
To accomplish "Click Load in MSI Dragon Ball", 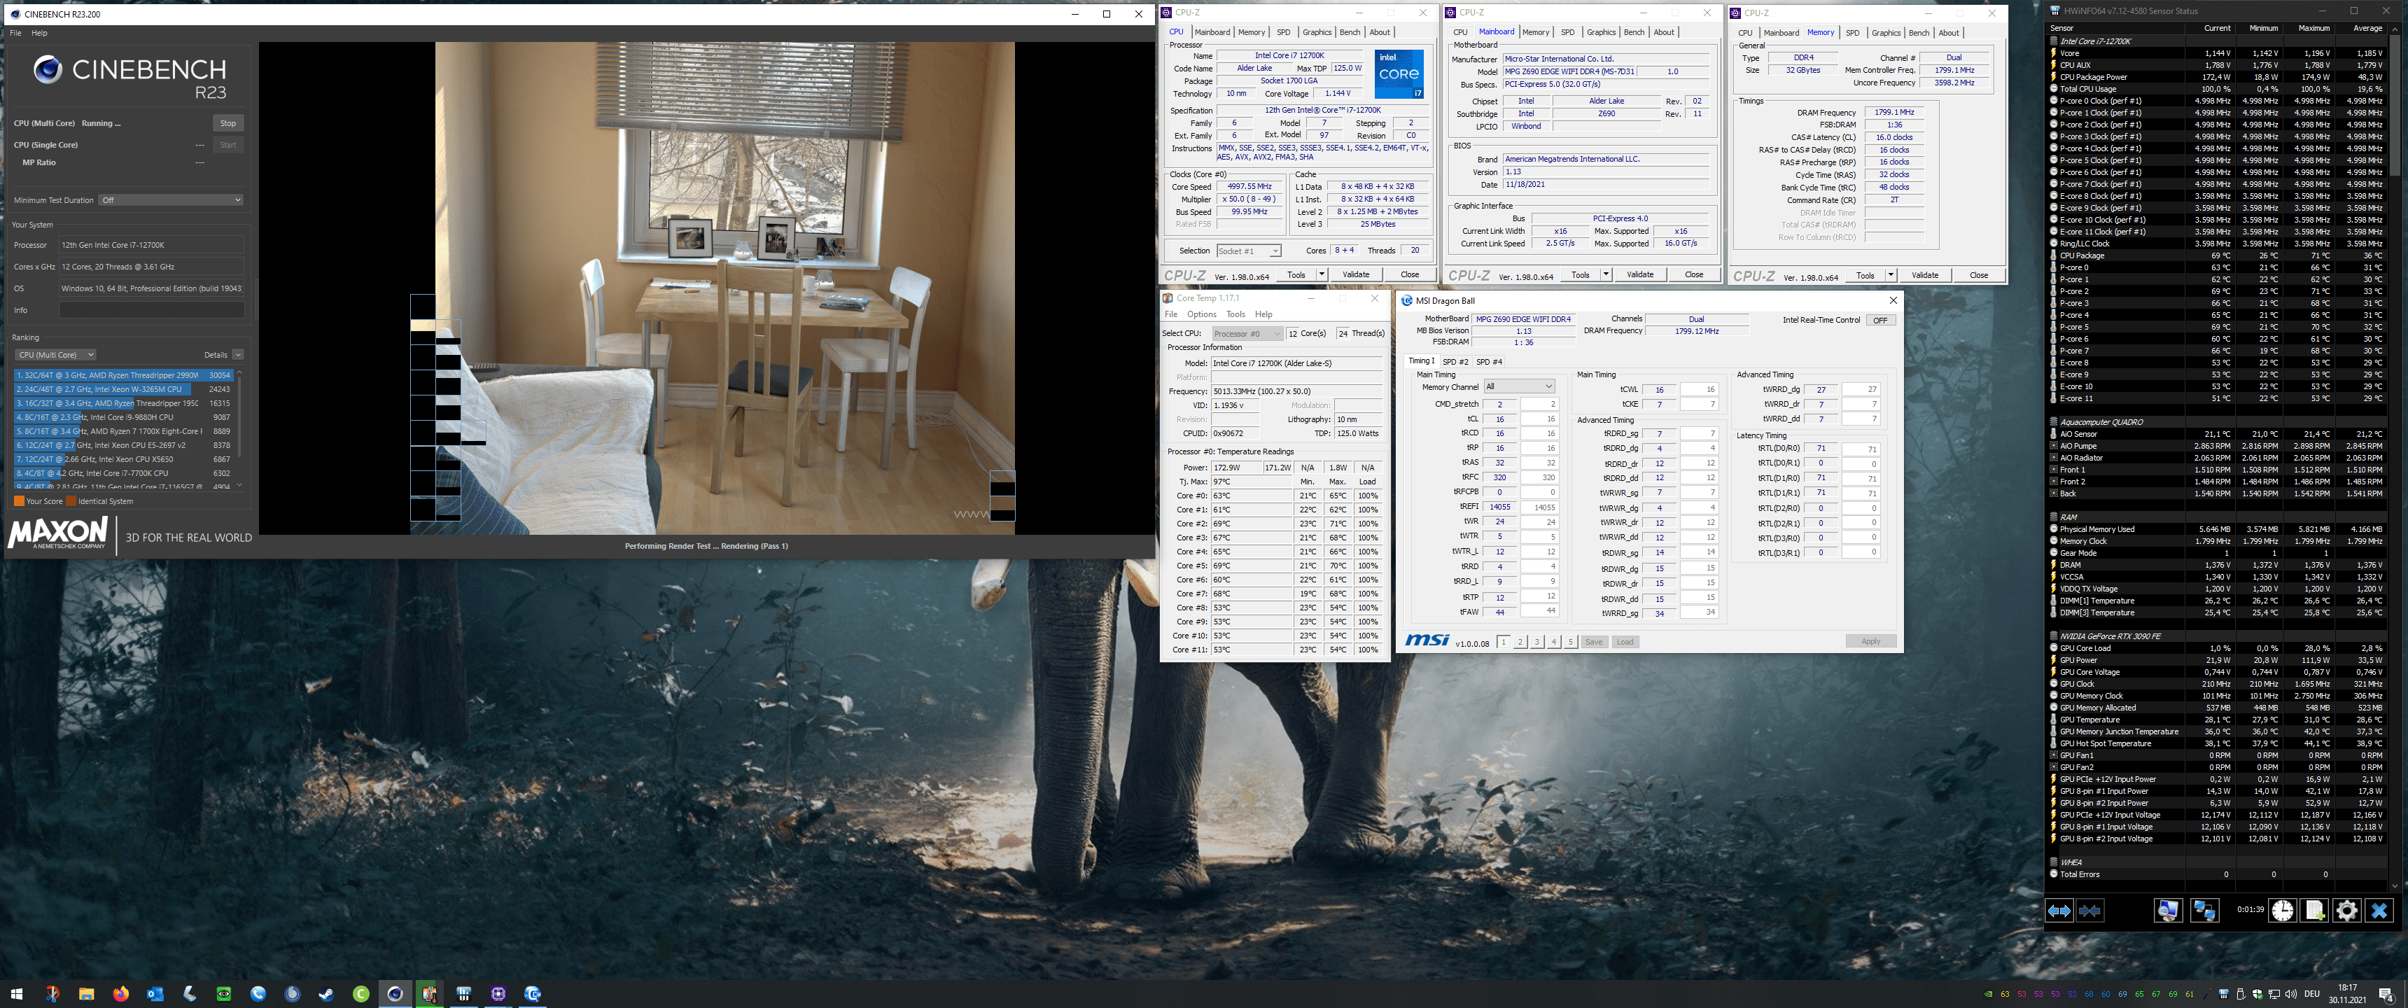I will tap(1625, 641).
